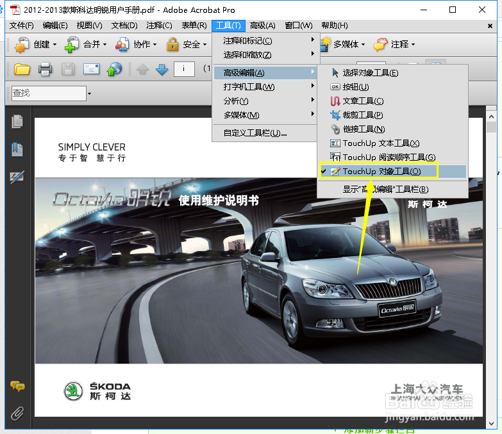Viewport: 502px width, 434px height.
Task: Open the Forms (表单) menu
Action: (x=194, y=26)
